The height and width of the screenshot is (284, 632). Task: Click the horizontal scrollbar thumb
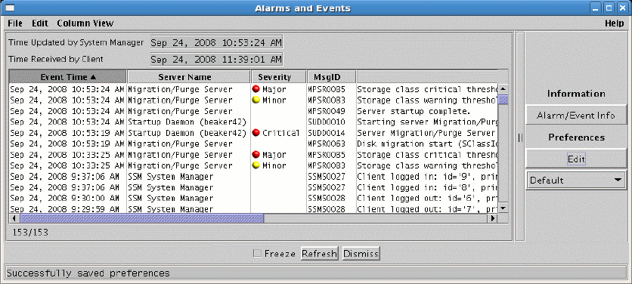tap(142, 218)
